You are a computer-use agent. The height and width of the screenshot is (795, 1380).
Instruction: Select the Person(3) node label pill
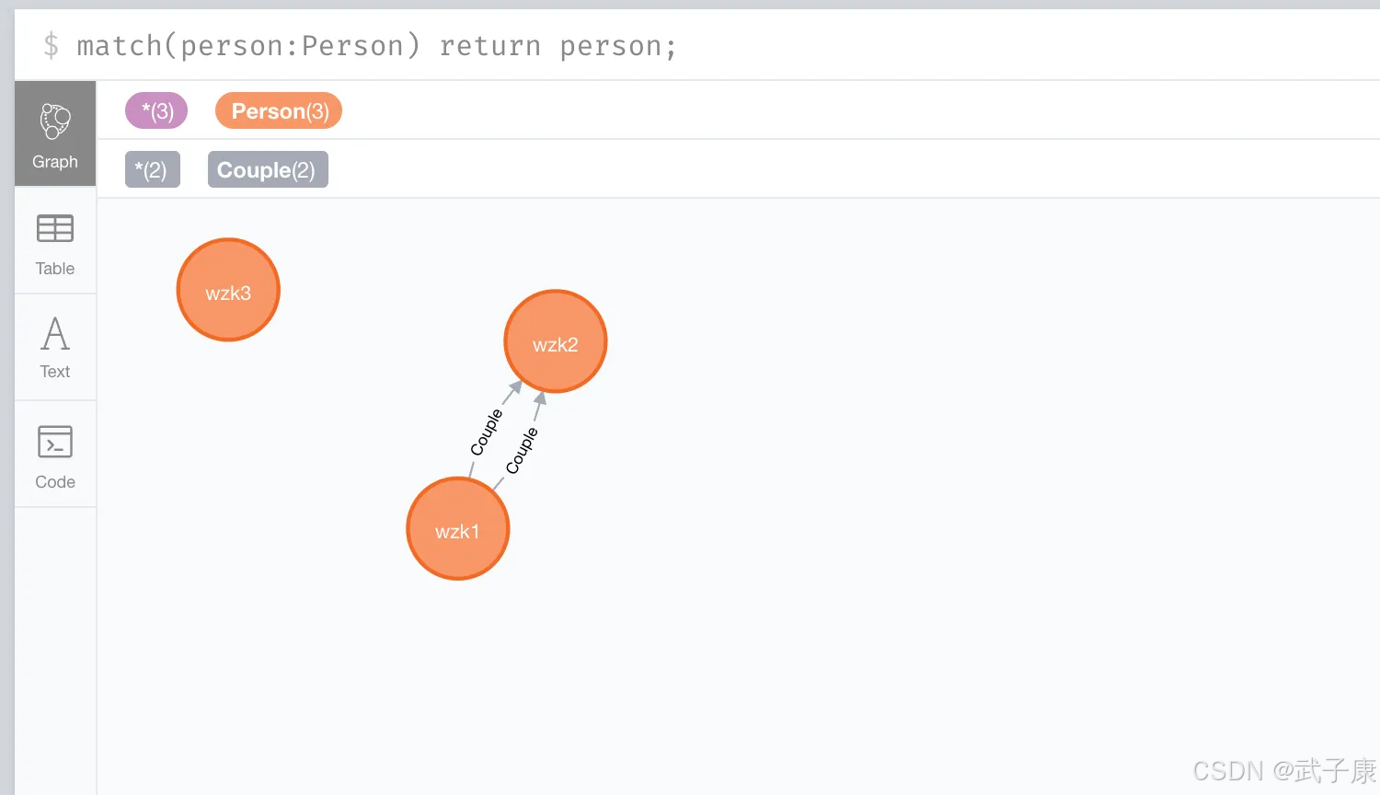[x=278, y=110]
